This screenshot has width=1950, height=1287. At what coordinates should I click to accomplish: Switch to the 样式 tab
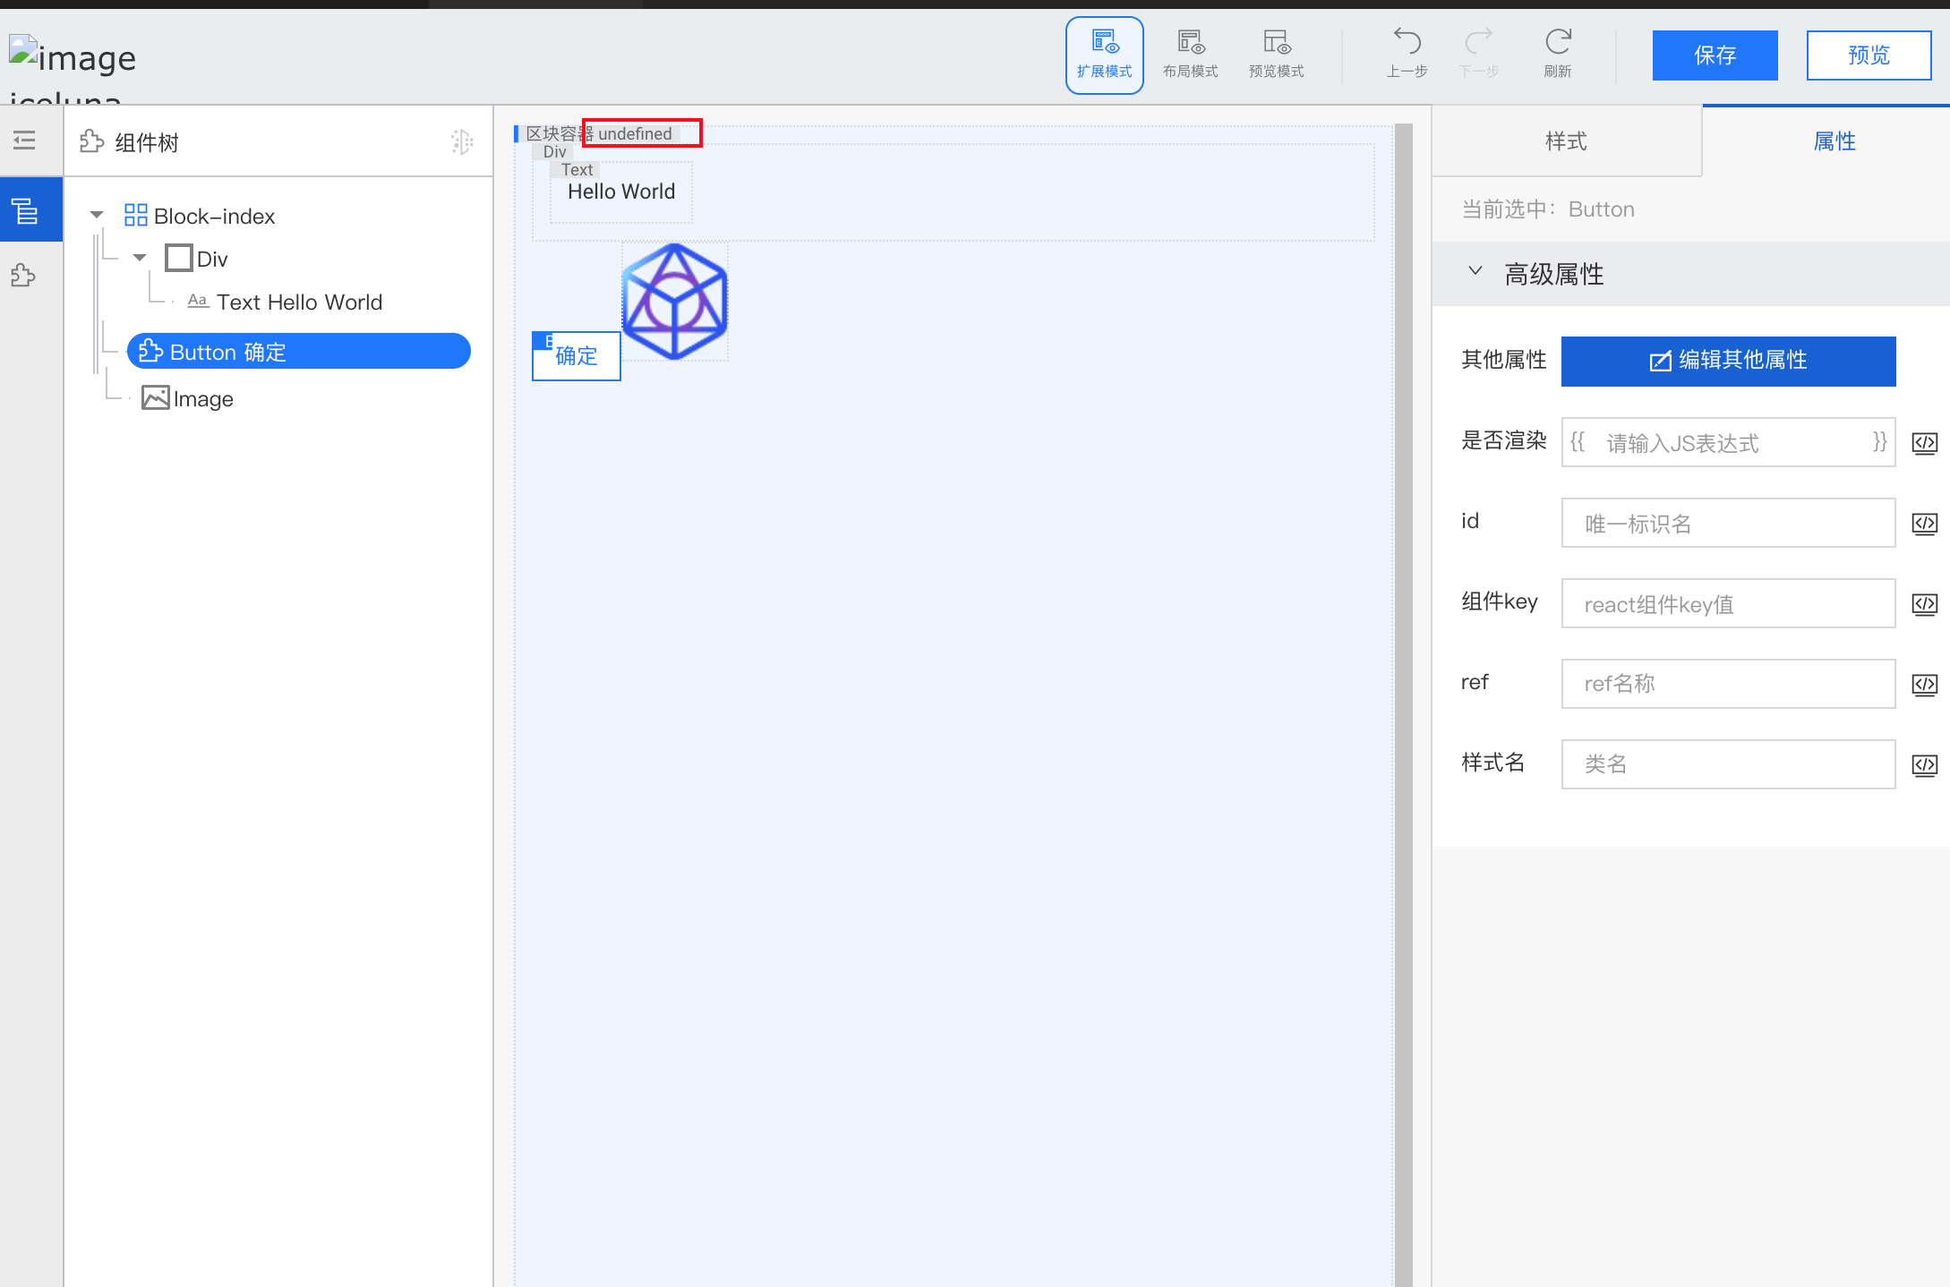coord(1566,141)
